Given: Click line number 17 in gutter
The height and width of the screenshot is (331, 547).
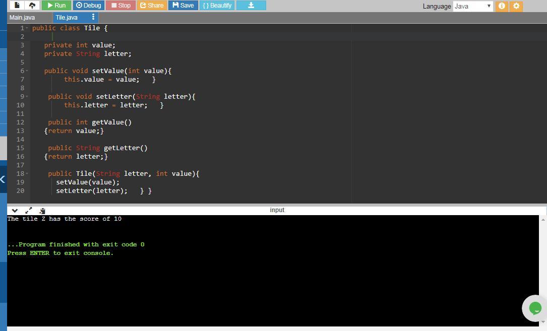Looking at the screenshot, I should coord(20,165).
